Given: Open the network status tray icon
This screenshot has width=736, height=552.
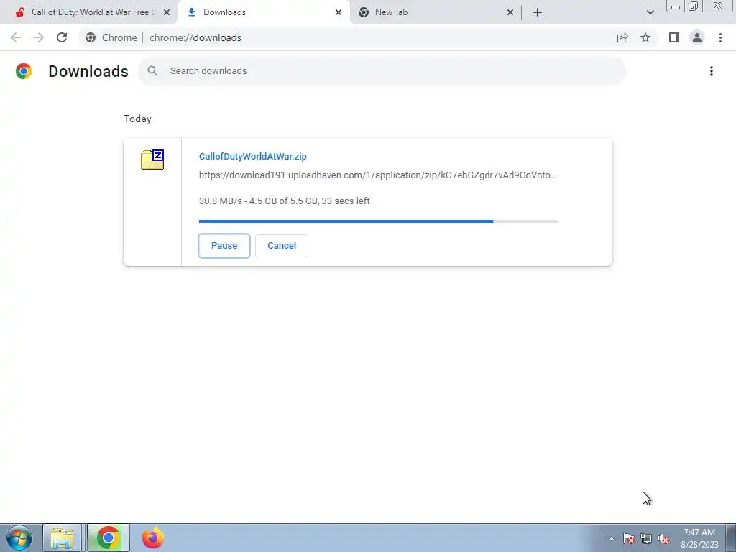Looking at the screenshot, I should point(646,538).
